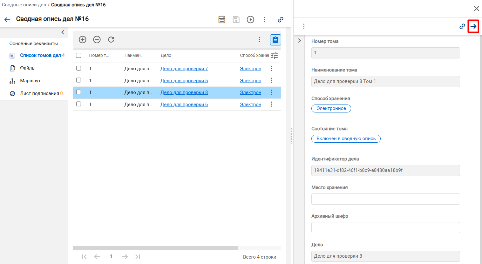
Task: Click Электрон link in Дело для проверки 5 row
Action: (x=250, y=81)
